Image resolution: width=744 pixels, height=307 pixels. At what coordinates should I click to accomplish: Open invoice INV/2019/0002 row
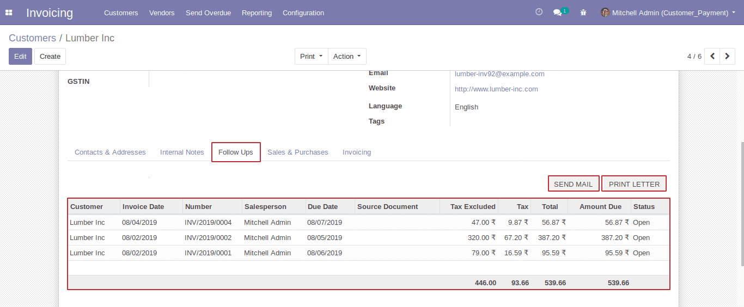(x=369, y=238)
